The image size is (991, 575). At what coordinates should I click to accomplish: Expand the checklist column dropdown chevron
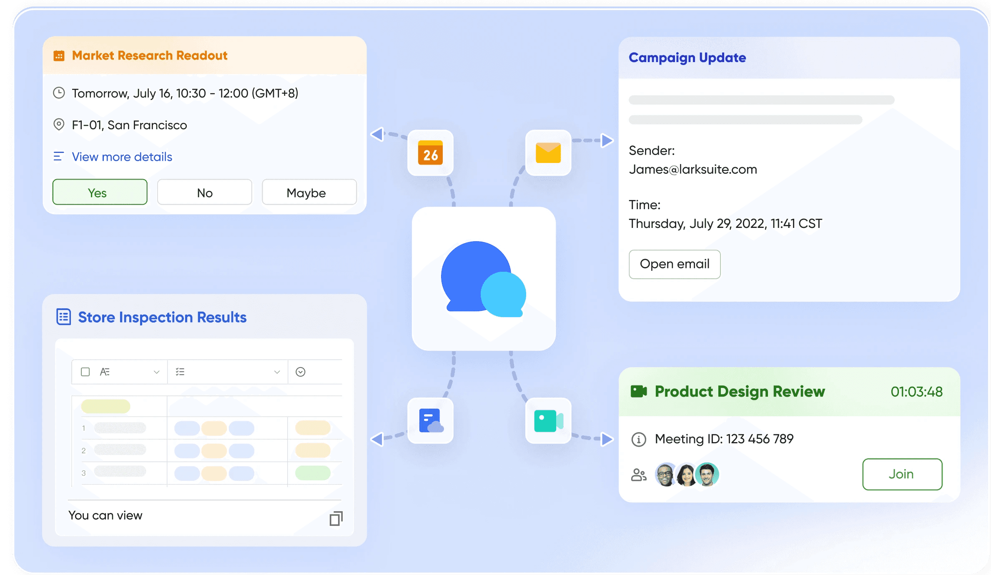coord(277,372)
